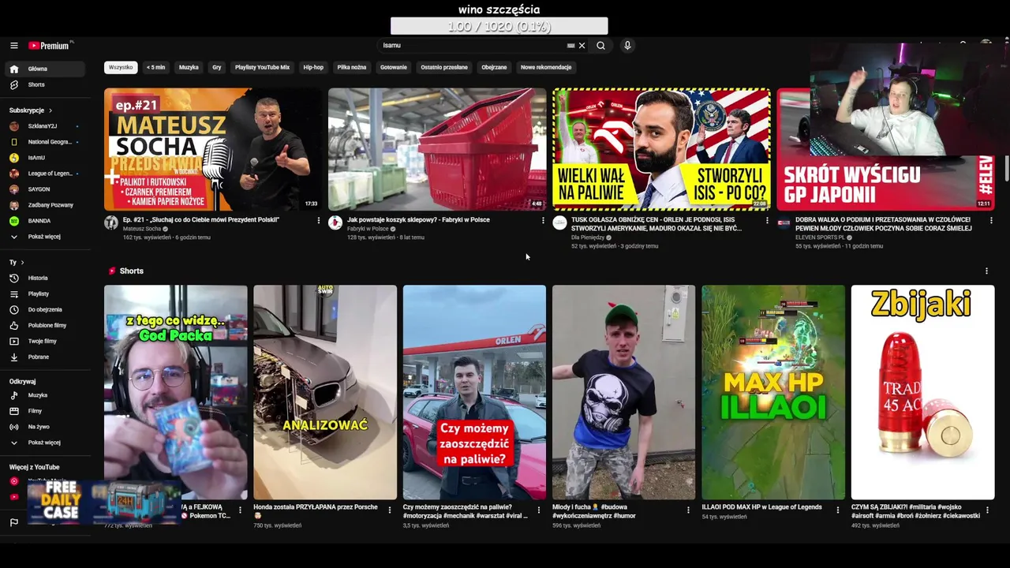Screen dimensions: 1010x568
Task: Select Playlisty YouTube Mix chip
Action: [262, 68]
